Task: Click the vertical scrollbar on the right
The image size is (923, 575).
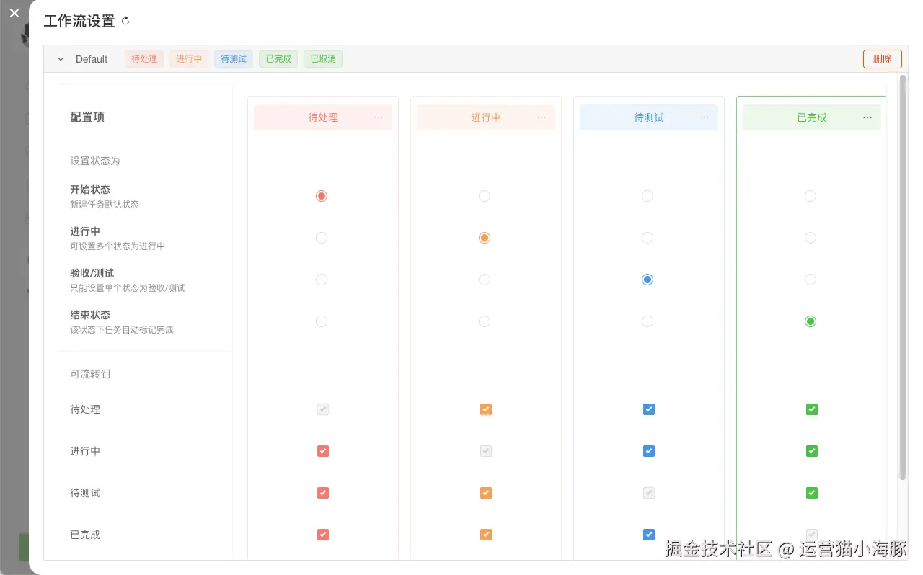Action: pos(902,277)
